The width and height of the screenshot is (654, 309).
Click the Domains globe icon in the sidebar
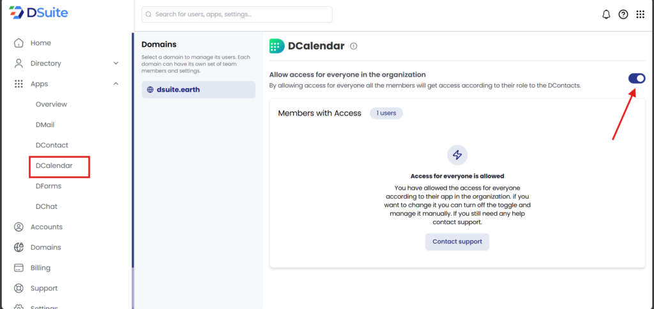click(19, 247)
